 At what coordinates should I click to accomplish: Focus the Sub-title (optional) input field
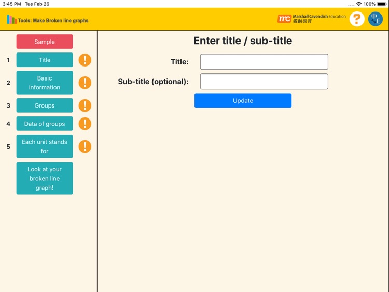[264, 81]
